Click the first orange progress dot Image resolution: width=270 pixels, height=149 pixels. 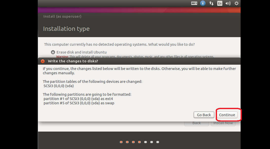pos(121,142)
